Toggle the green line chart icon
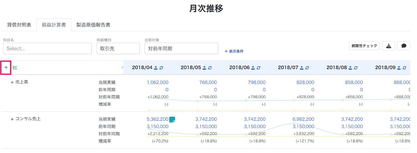This screenshot has height=153, width=417. click(15, 68)
